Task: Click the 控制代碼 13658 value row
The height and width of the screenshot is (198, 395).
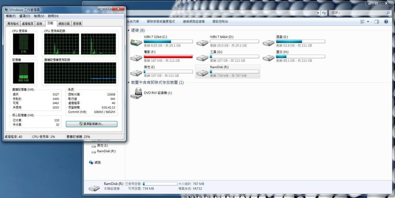Action: pyautogui.click(x=92, y=94)
